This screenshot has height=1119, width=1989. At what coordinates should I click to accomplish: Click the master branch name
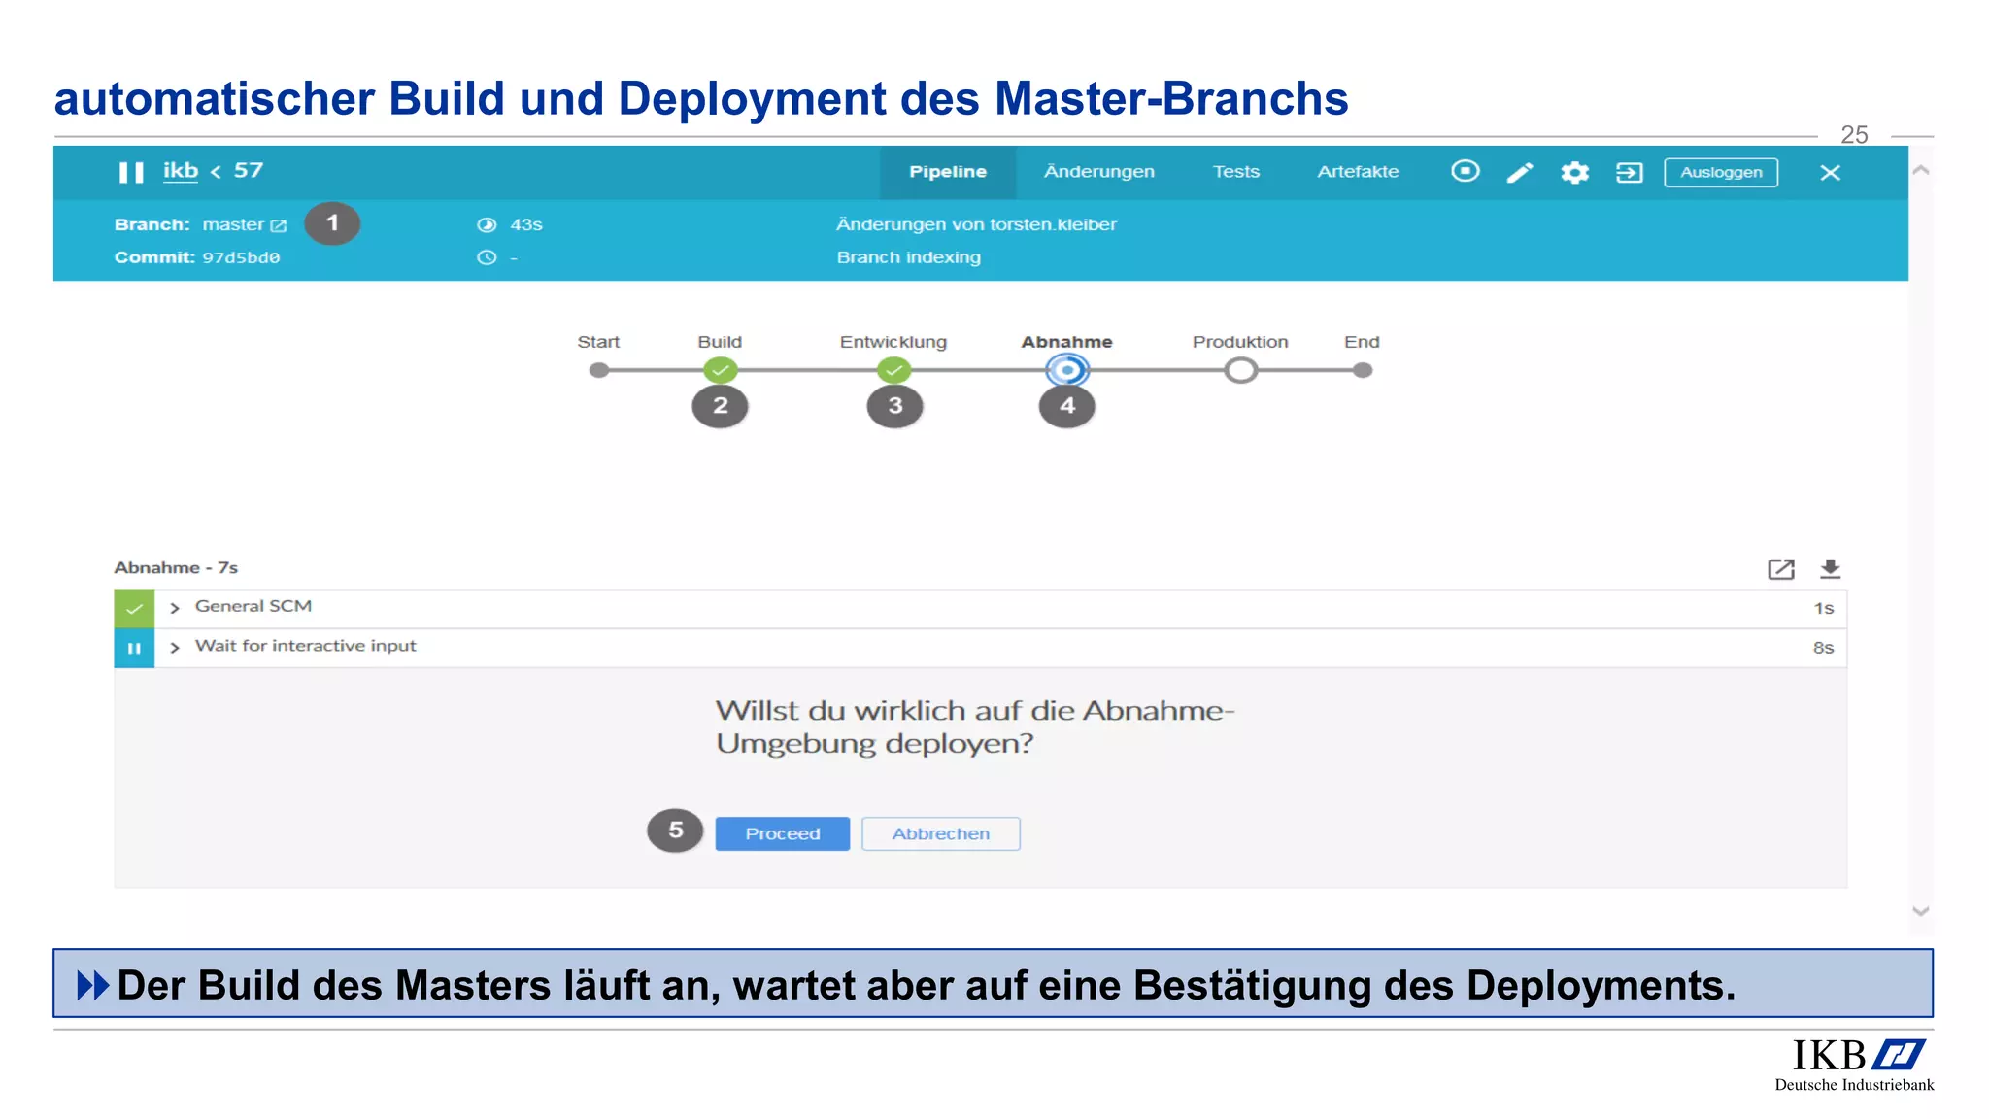click(233, 224)
